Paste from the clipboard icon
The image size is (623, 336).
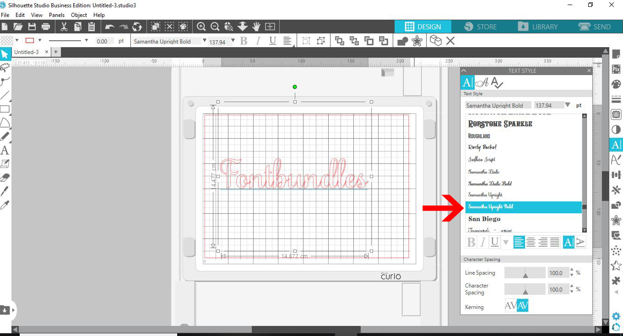91,27
